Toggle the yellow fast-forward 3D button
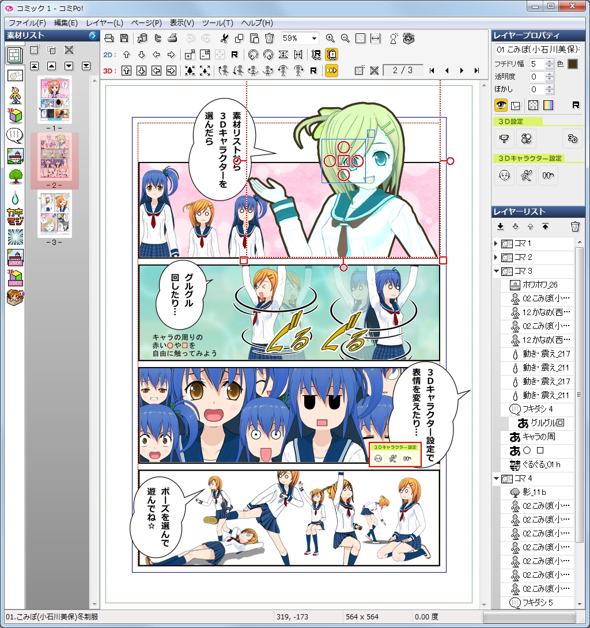Image resolution: width=590 pixels, height=628 pixels. click(x=331, y=71)
